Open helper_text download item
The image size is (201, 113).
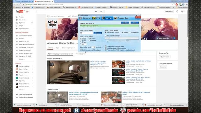pyautogui.click(x=89, y=105)
